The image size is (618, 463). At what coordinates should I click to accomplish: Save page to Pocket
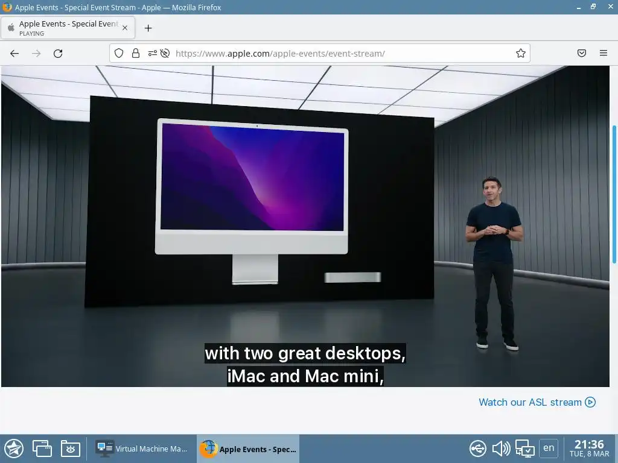tap(582, 53)
